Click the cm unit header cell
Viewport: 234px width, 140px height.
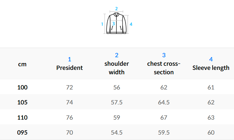point(22,64)
